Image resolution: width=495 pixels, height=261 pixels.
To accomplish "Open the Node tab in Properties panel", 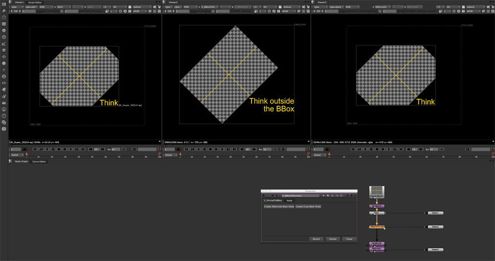I will 290,201.
